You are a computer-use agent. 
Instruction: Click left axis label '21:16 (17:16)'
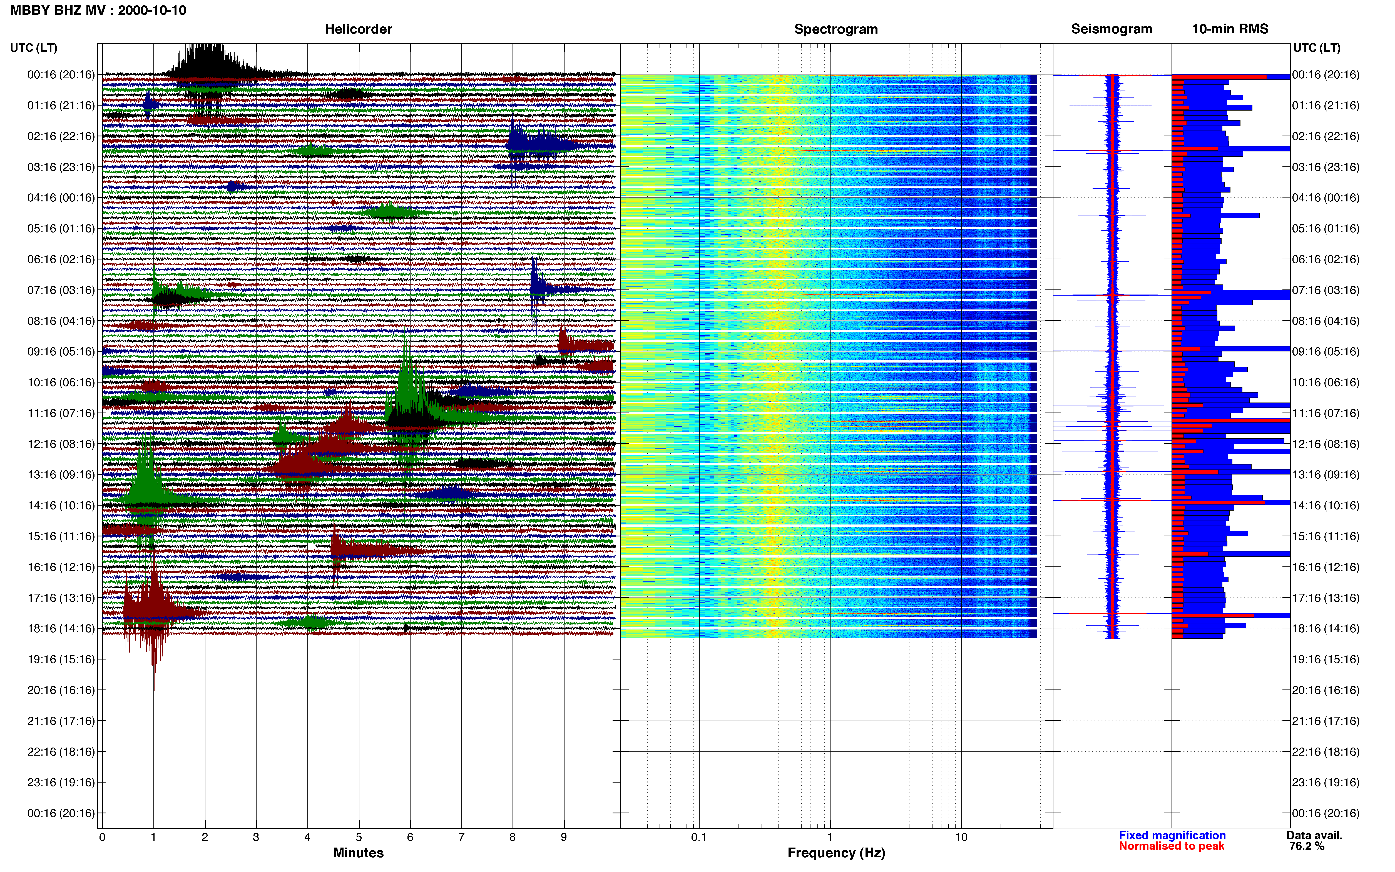coord(61,721)
